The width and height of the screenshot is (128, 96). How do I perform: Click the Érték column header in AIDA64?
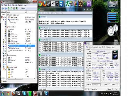(x=30, y=12)
